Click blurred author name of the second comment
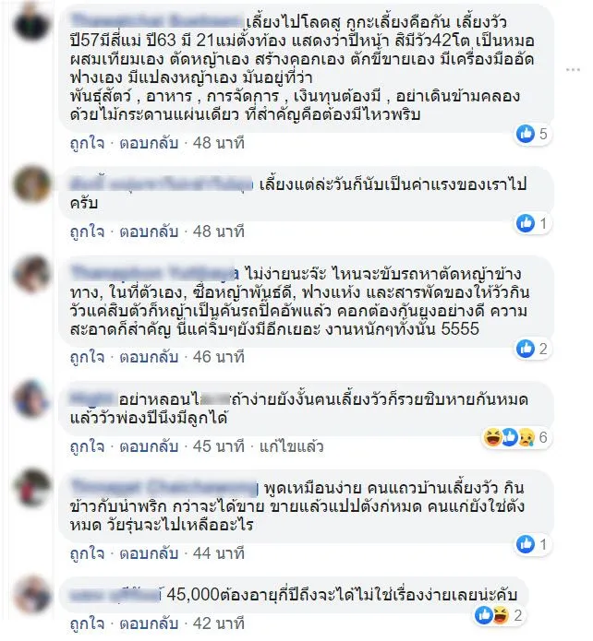 [162, 184]
